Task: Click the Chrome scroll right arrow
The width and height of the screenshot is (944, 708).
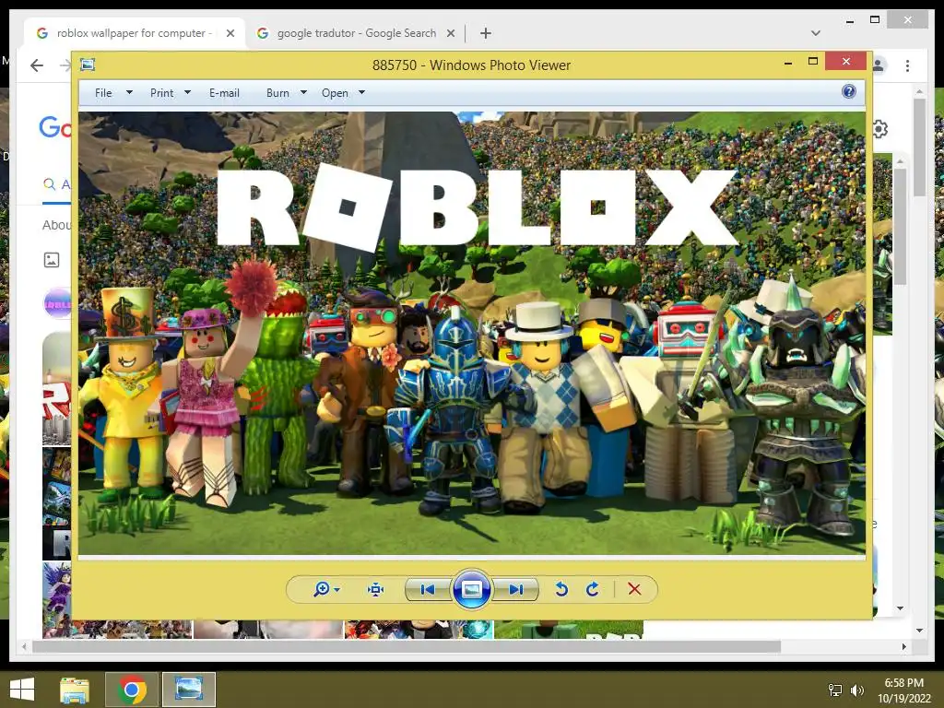Action: (x=903, y=646)
